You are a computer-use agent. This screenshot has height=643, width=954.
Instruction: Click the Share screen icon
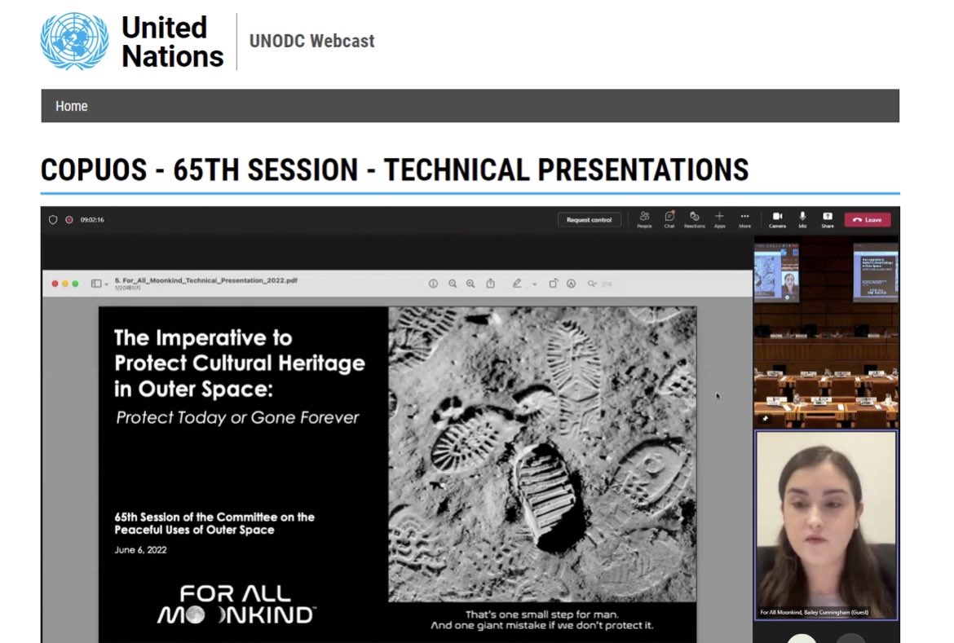click(x=828, y=219)
